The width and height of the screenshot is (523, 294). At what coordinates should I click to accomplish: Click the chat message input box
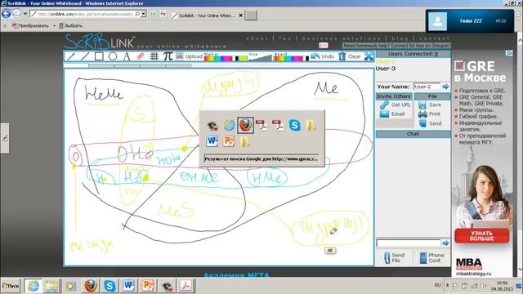point(409,243)
